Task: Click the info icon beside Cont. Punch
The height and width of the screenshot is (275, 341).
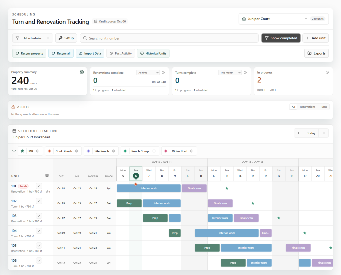Action: coord(76,151)
